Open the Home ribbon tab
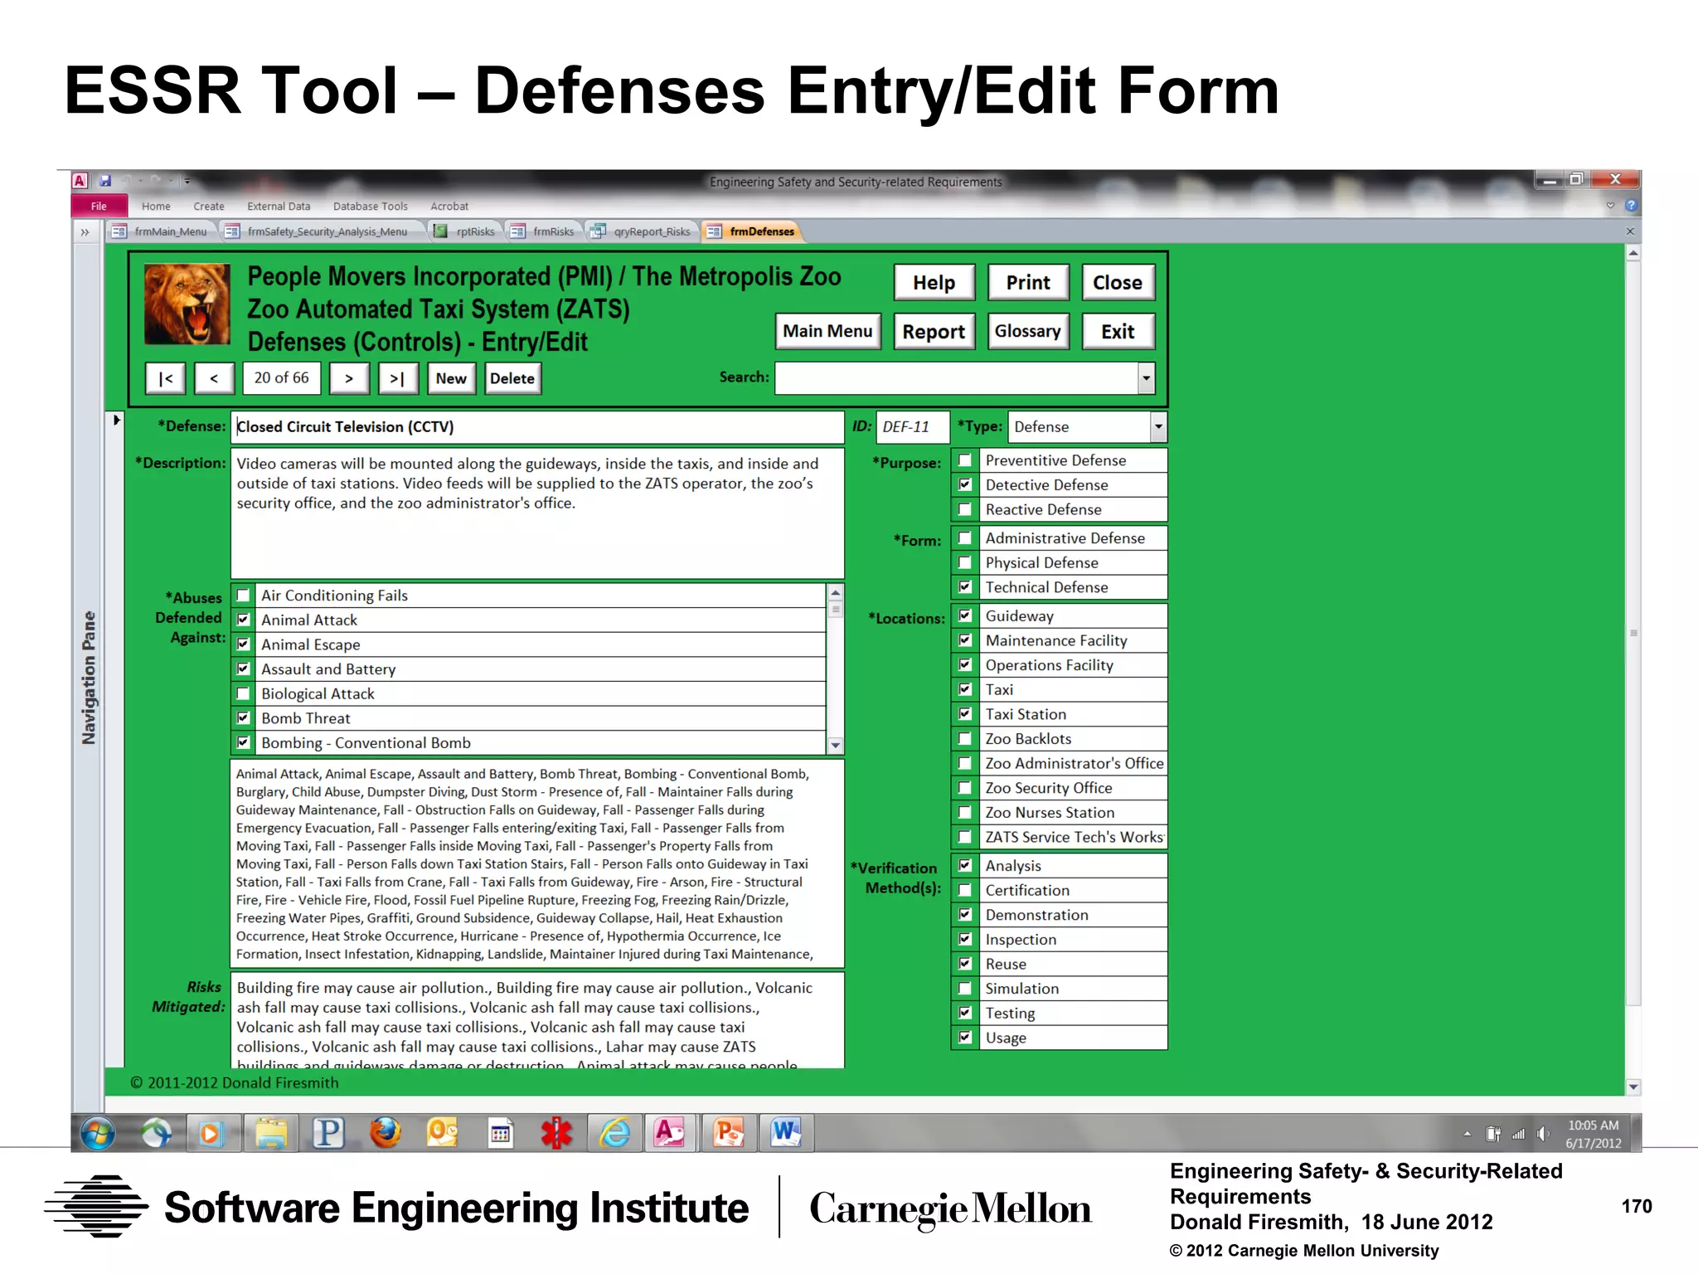1698x1274 pixels. tap(156, 207)
